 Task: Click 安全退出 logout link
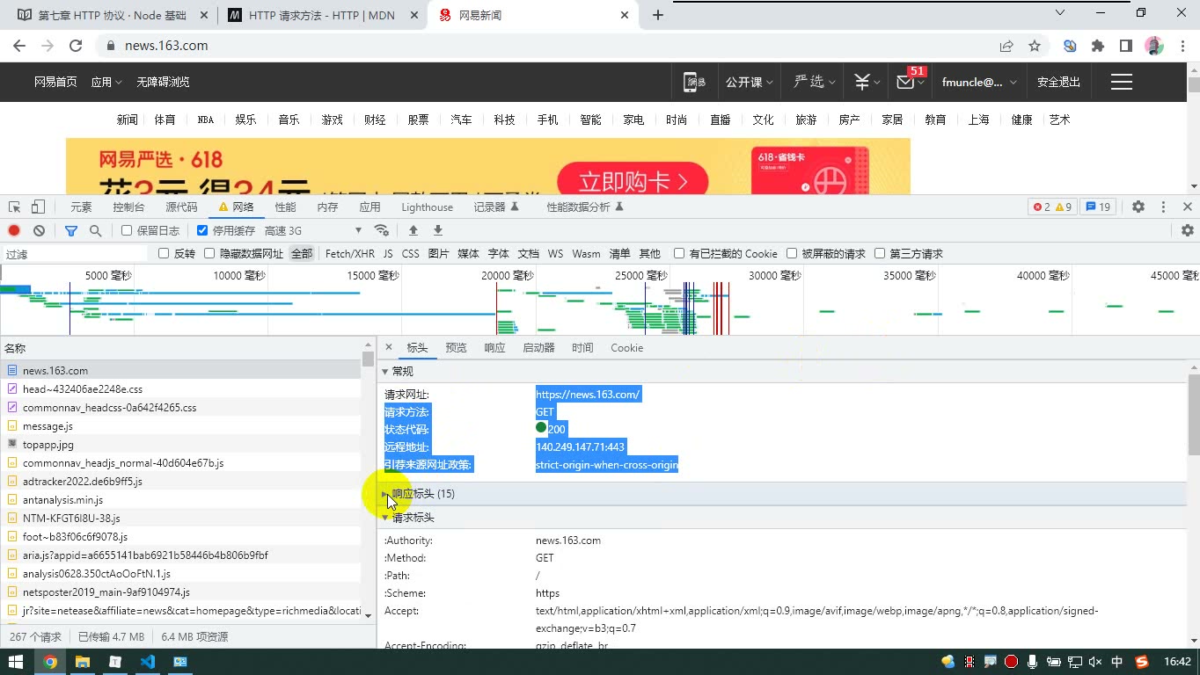pyautogui.click(x=1058, y=82)
